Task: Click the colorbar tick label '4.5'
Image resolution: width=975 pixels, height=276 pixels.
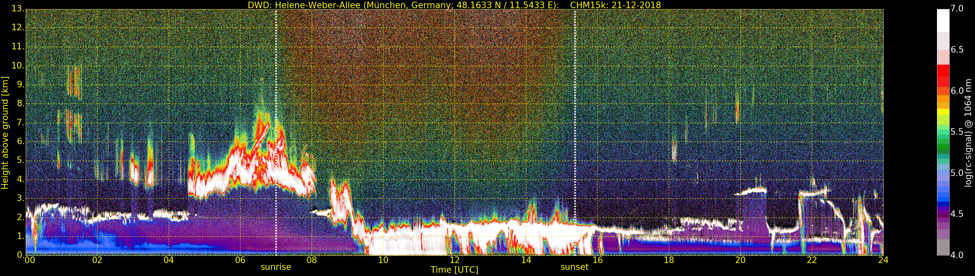Action: tap(957, 214)
